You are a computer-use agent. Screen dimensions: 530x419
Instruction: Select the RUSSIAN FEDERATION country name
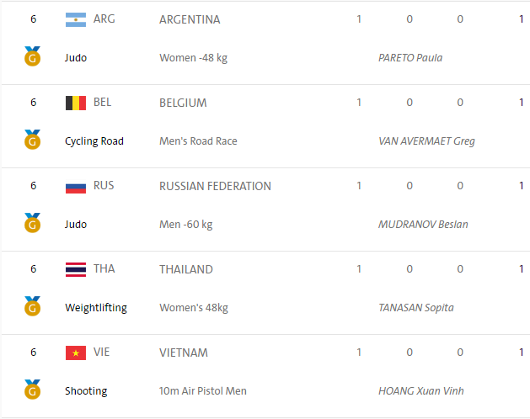coord(215,186)
